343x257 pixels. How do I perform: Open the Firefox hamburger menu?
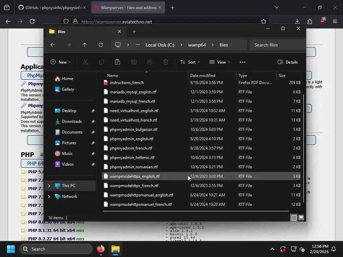(x=335, y=21)
